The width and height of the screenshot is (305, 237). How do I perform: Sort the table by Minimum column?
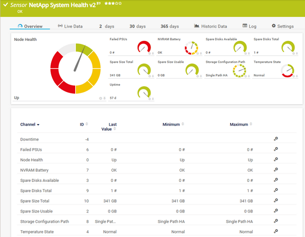tap(173, 124)
